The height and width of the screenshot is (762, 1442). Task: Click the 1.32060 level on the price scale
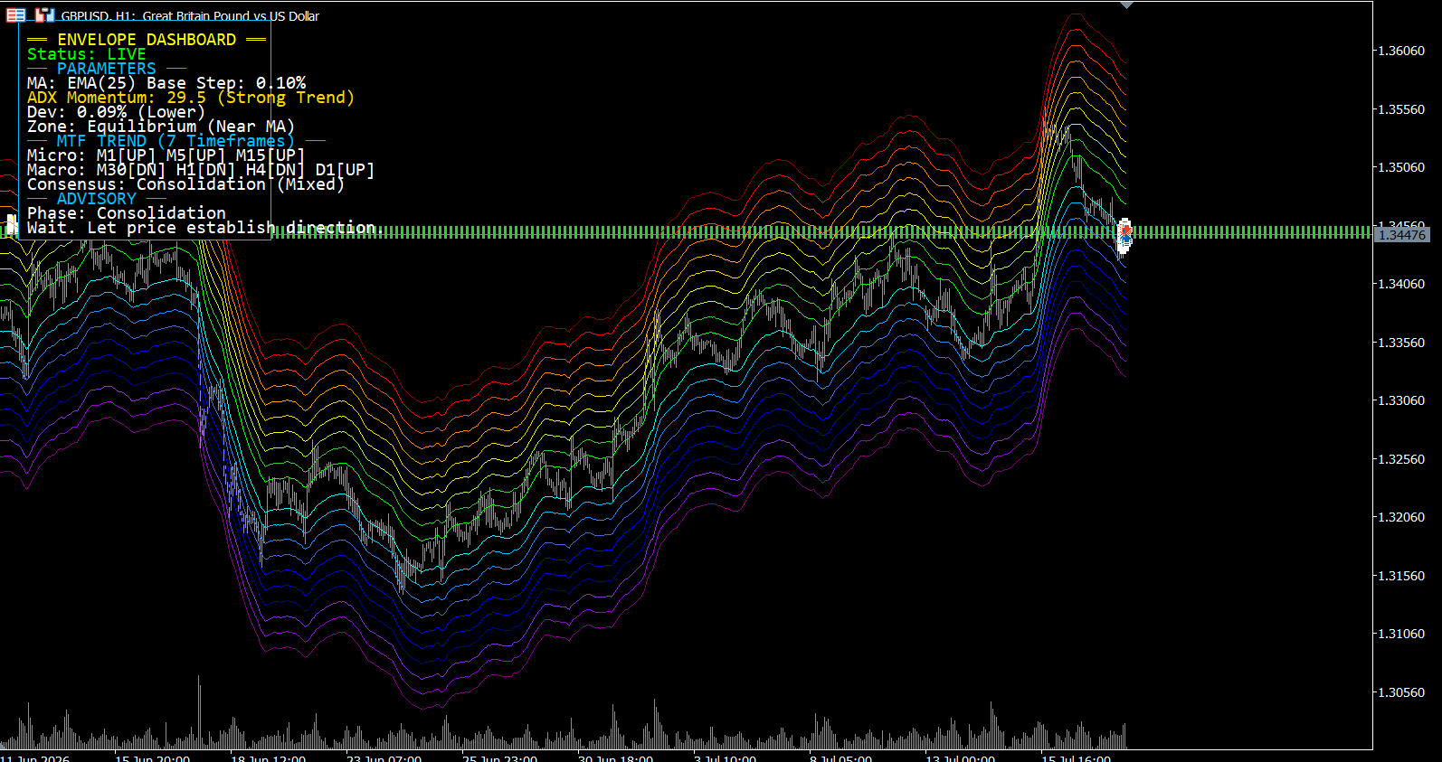1400,517
